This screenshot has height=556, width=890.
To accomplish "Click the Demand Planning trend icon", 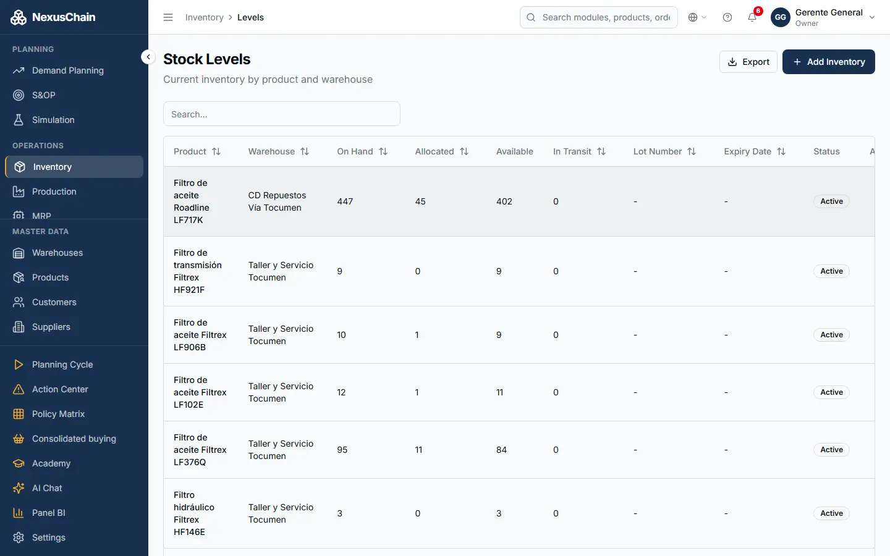I will [19, 70].
